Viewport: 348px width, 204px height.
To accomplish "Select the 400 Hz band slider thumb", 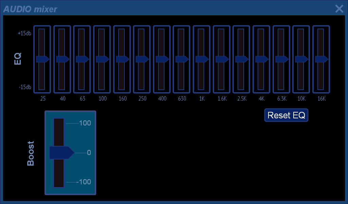I will pyautogui.click(x=162, y=59).
